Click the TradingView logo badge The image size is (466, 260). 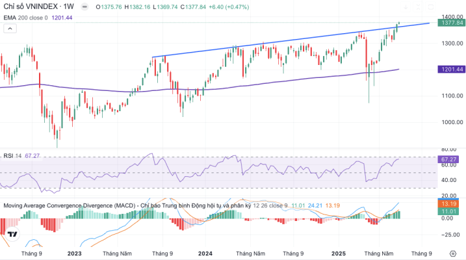click(12, 234)
